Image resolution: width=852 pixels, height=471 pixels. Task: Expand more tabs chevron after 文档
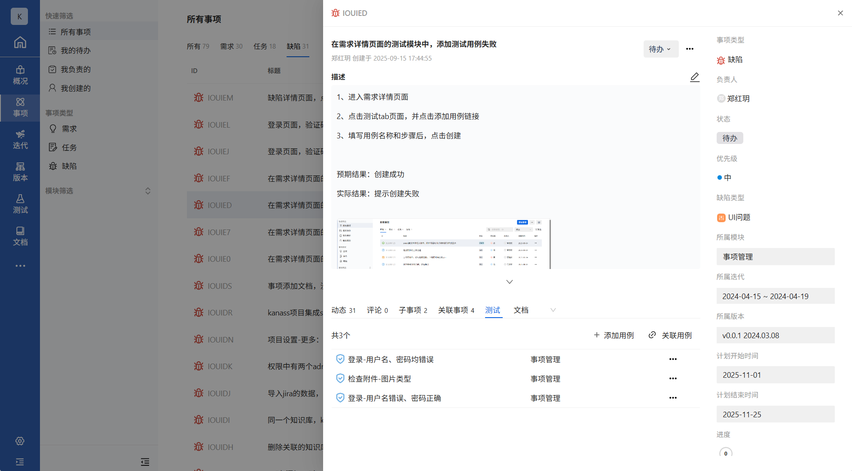click(553, 310)
